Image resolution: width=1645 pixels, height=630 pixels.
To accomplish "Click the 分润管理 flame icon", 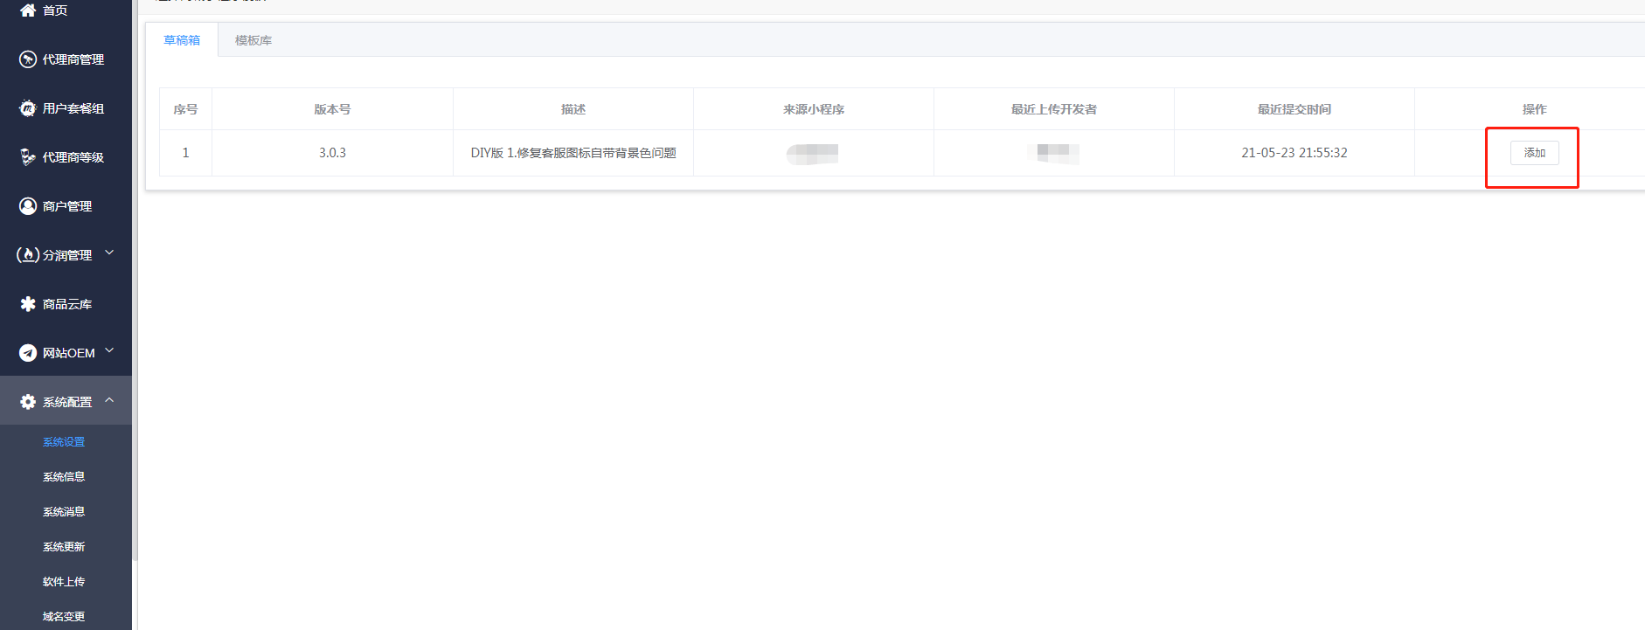I will (28, 255).
